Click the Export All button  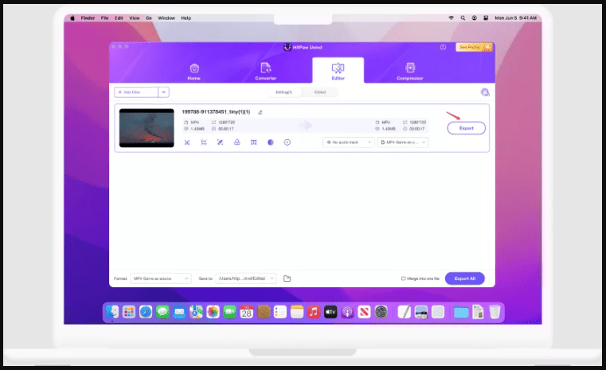(x=464, y=278)
